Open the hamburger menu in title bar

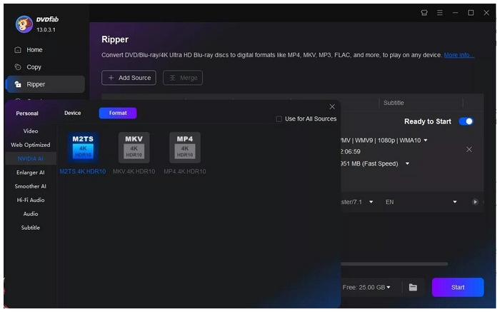[x=439, y=13]
